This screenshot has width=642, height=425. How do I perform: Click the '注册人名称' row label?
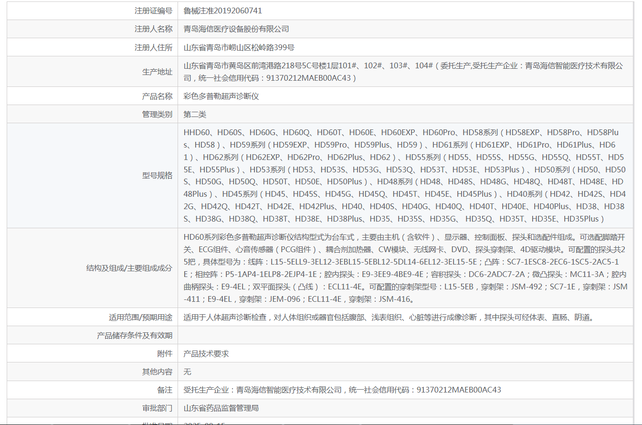coord(153,29)
